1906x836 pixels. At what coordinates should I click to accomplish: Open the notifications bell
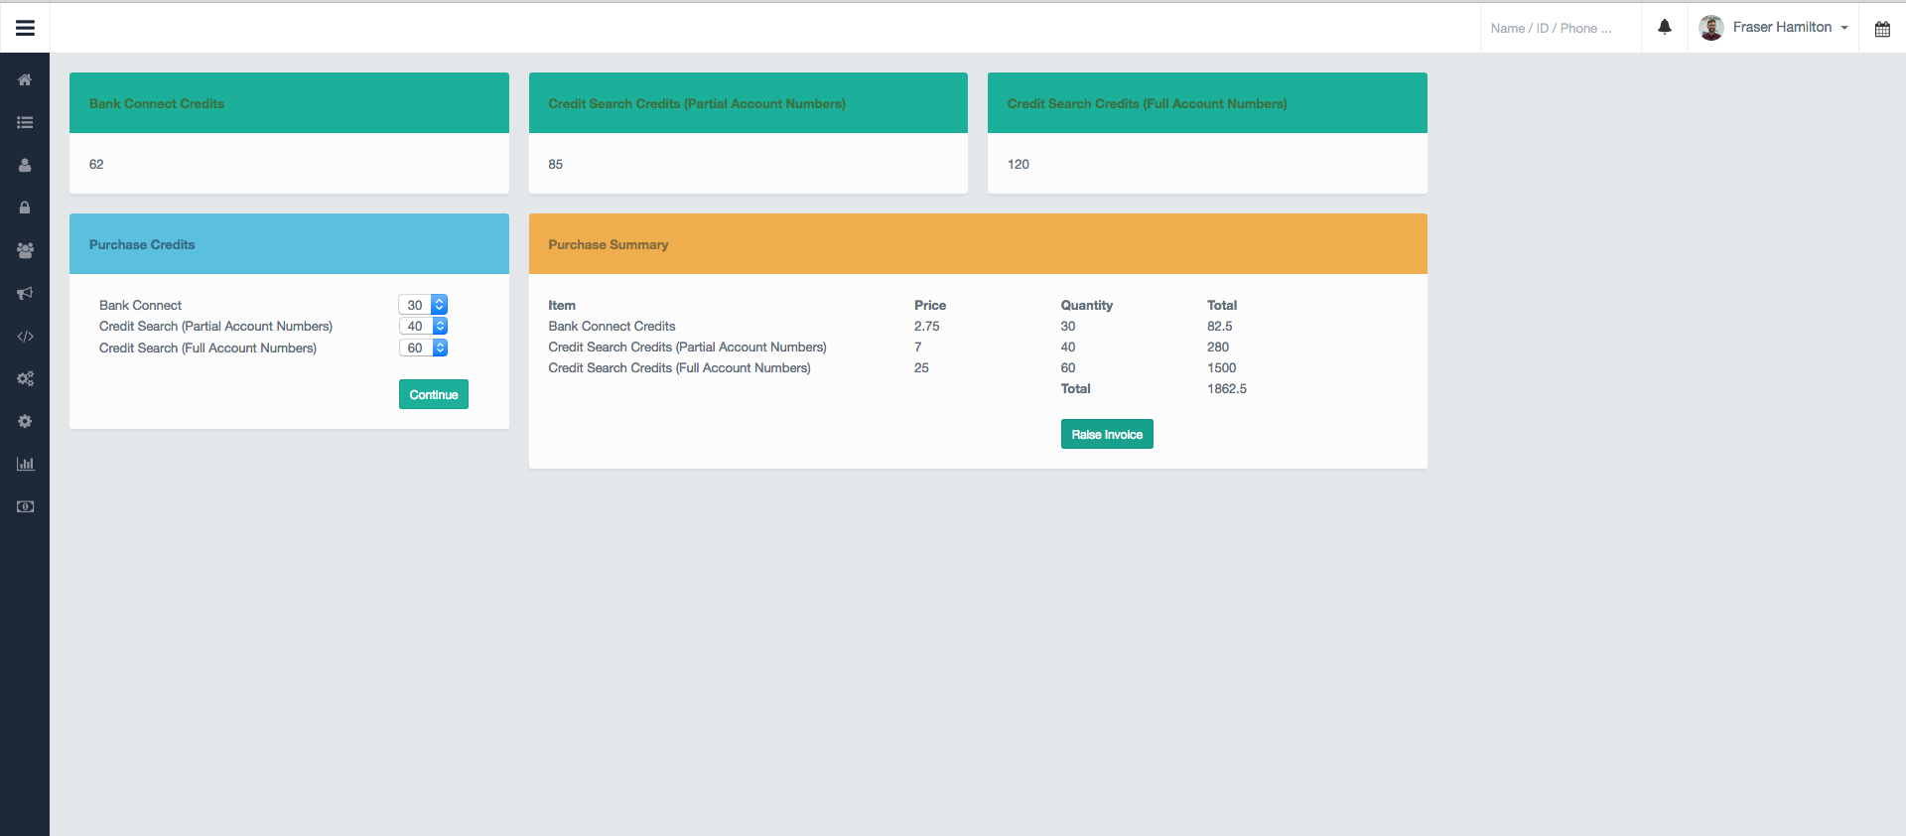[x=1665, y=28]
